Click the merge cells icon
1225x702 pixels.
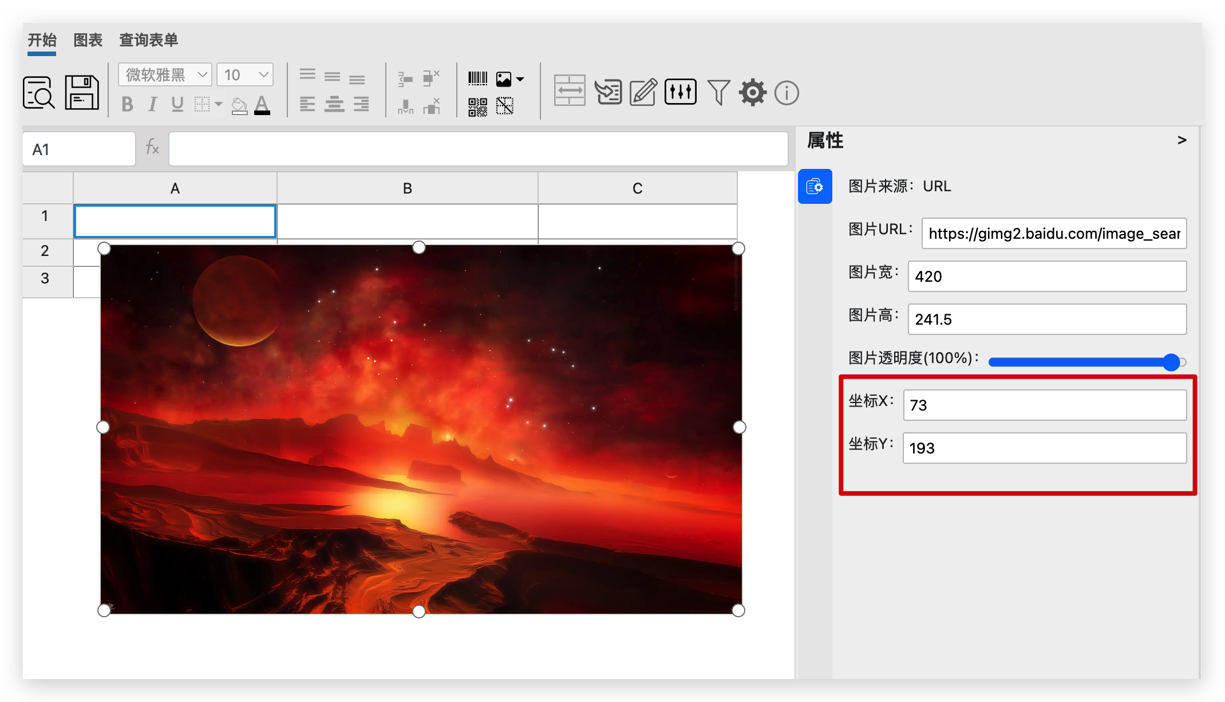570,90
